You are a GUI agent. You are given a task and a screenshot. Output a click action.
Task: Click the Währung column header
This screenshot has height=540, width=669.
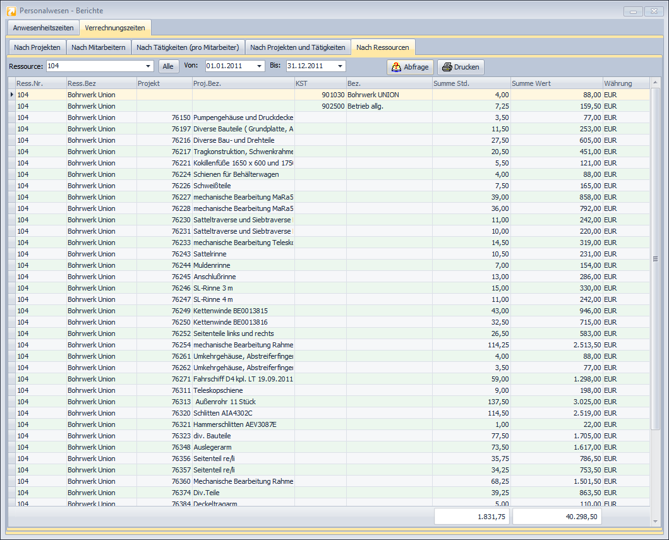(626, 83)
